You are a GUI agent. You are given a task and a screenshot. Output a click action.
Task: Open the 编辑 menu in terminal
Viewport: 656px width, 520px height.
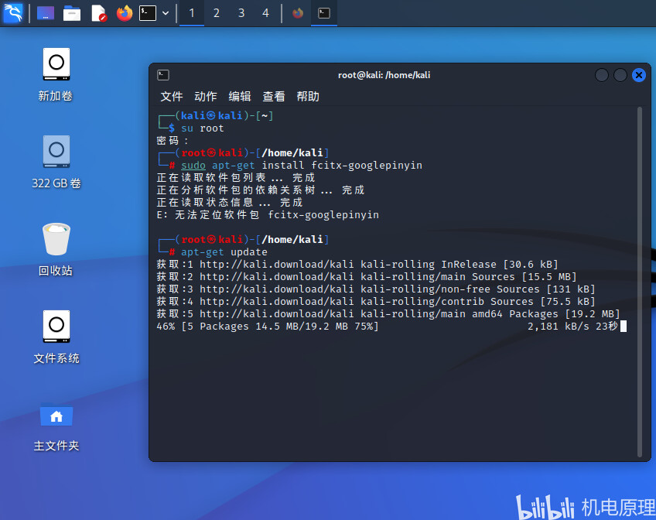click(x=240, y=97)
